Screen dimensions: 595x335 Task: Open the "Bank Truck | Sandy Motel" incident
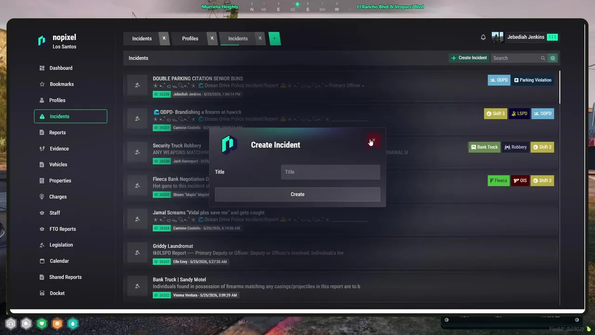click(179, 280)
